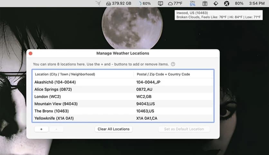Open the display monitor menu bar icon

161,4
